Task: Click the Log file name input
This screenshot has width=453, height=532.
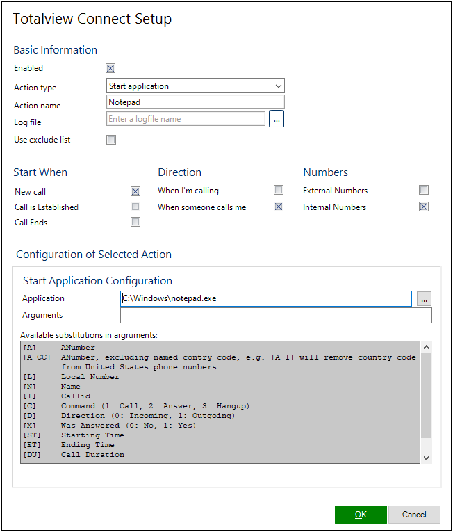Action: click(x=186, y=119)
